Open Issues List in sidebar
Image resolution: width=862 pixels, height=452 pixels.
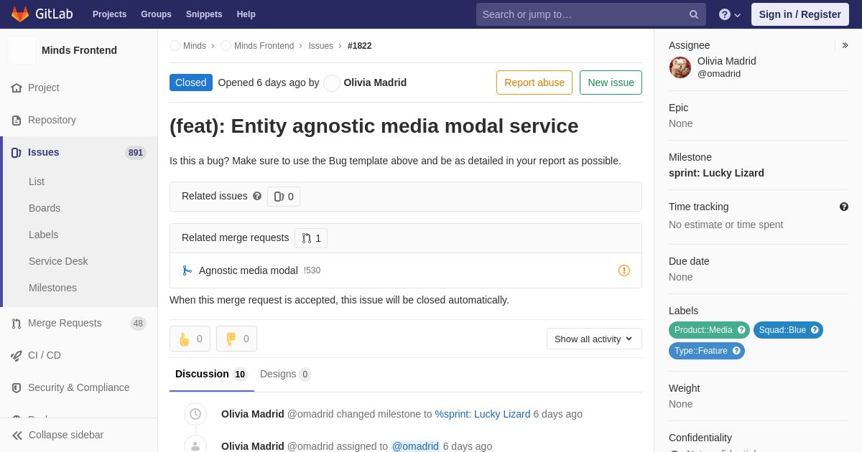coord(37,182)
